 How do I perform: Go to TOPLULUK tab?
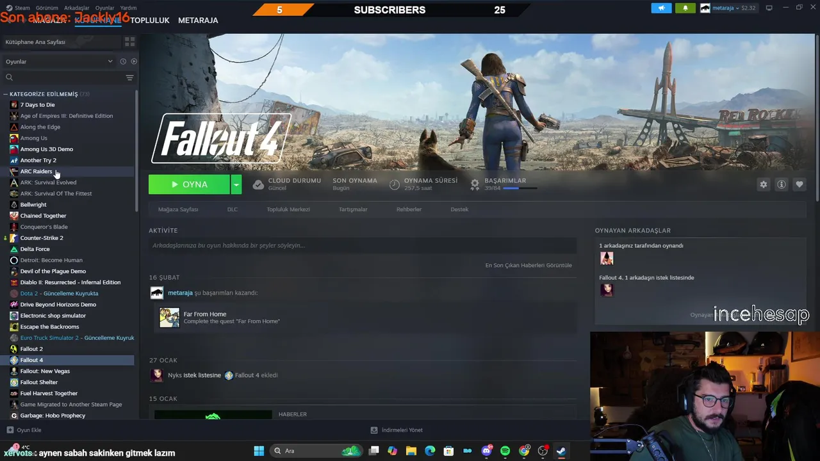click(x=150, y=20)
